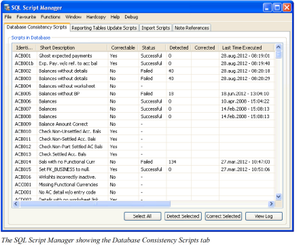Screen dimensions: 301x252
Task: Click 'Ghost expected payments' description
Action: pyautogui.click(x=65, y=56)
